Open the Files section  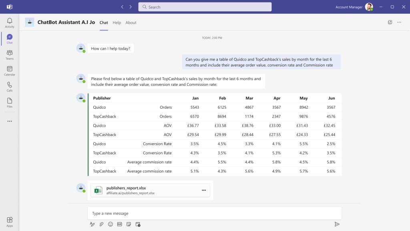click(10, 103)
